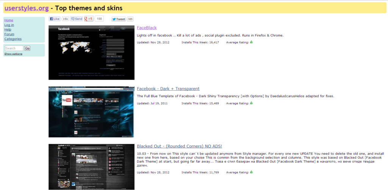The width and height of the screenshot is (388, 190).
Task: Open Facebook - Dark + Transparent link
Action: tap(168, 89)
